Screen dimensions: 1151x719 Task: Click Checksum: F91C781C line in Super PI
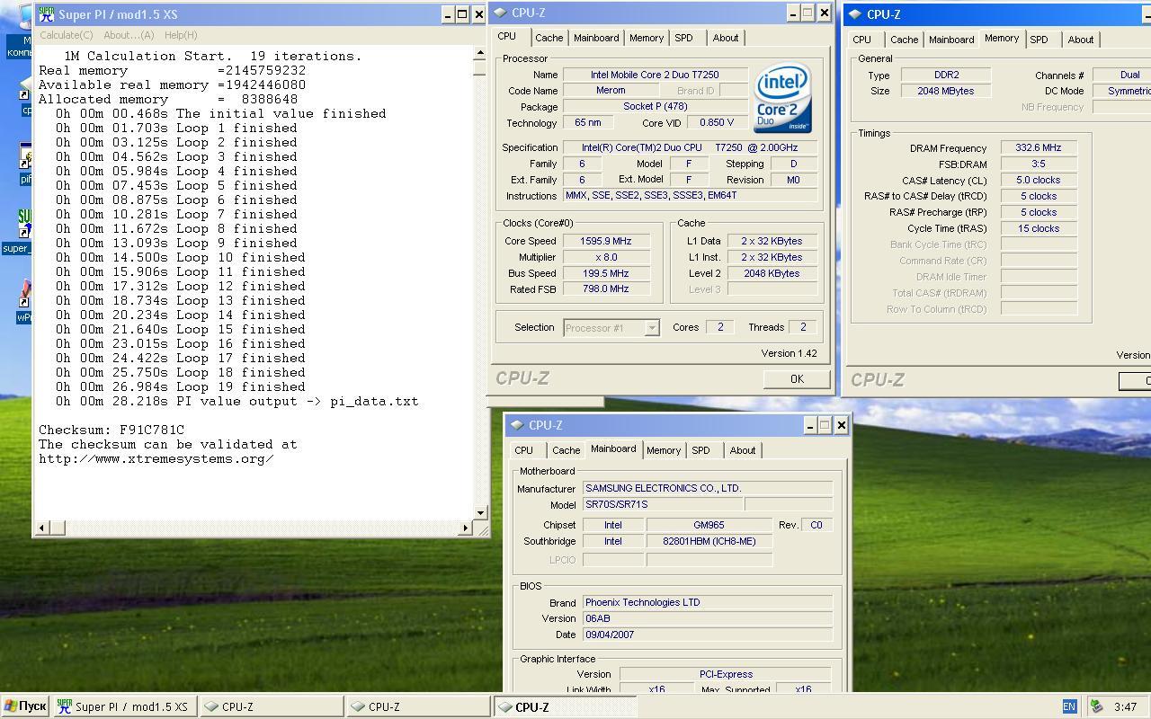(112, 430)
